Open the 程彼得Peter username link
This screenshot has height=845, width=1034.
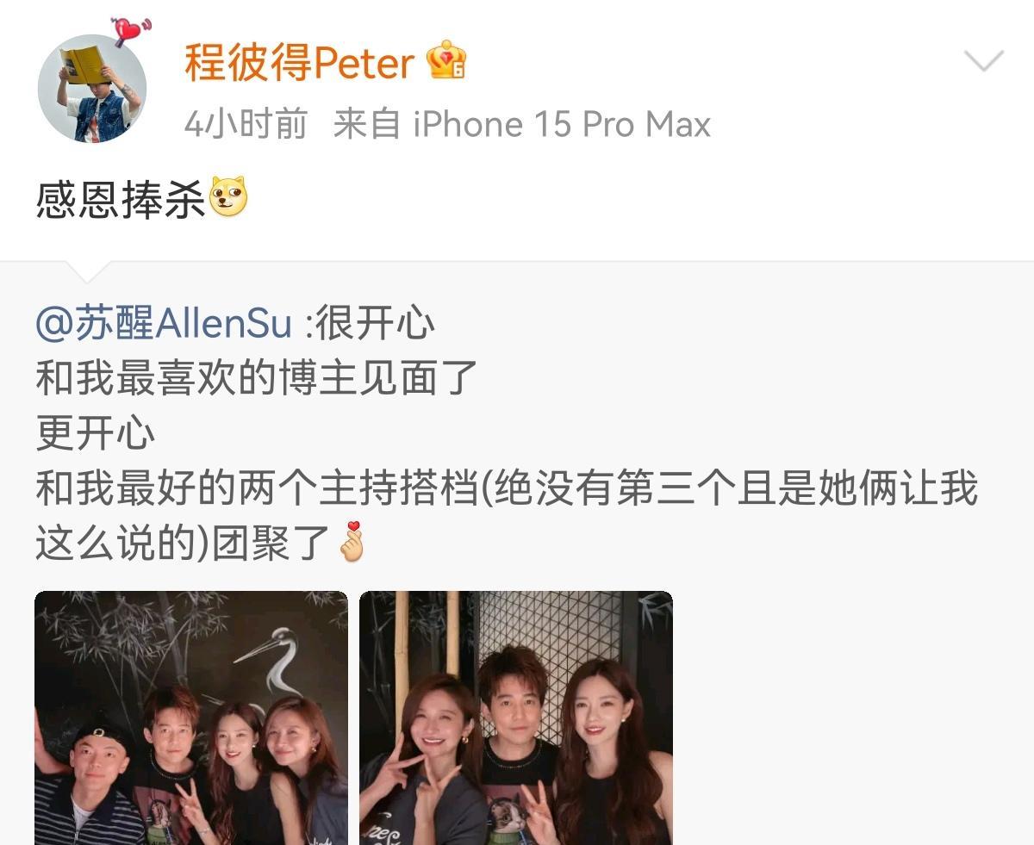[299, 62]
